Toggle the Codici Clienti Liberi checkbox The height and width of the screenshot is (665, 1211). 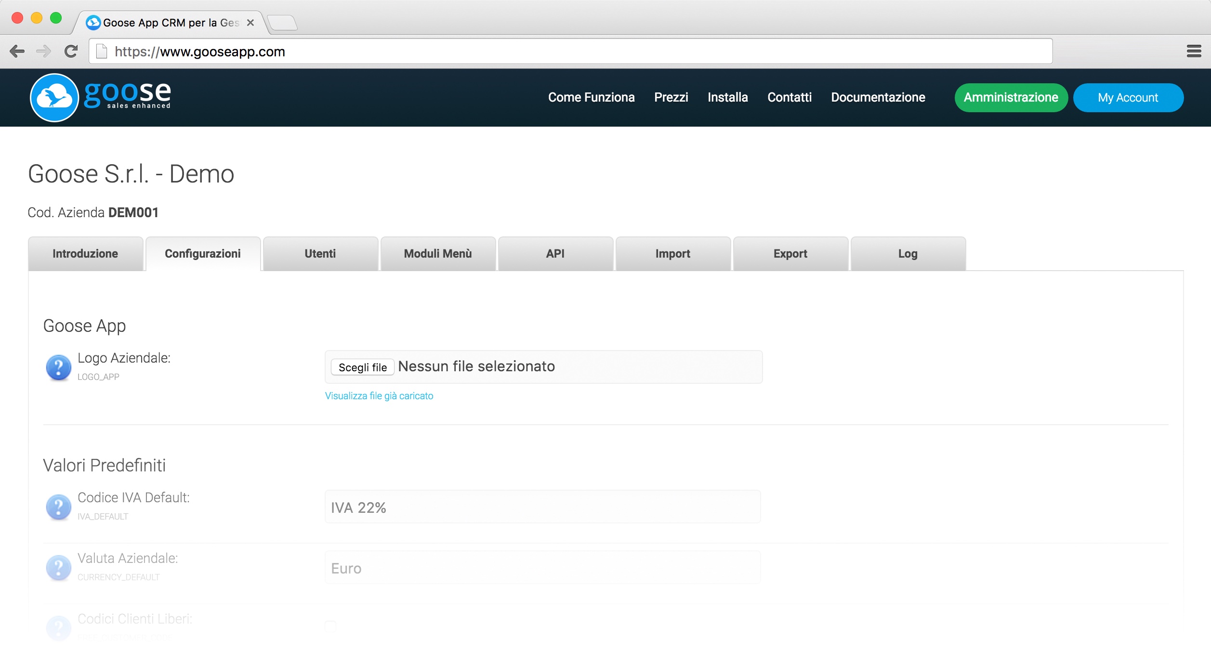pyautogui.click(x=330, y=626)
